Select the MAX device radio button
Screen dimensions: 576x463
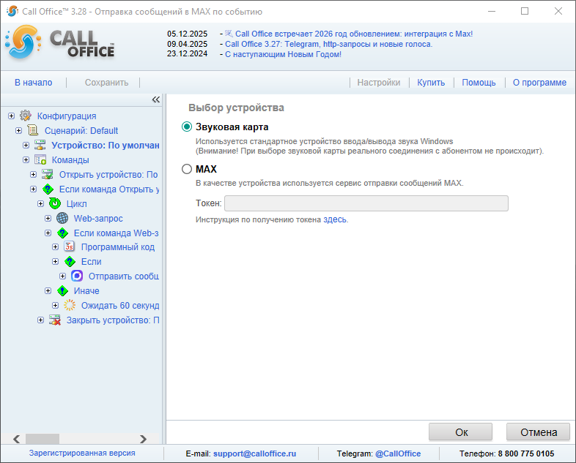point(187,170)
